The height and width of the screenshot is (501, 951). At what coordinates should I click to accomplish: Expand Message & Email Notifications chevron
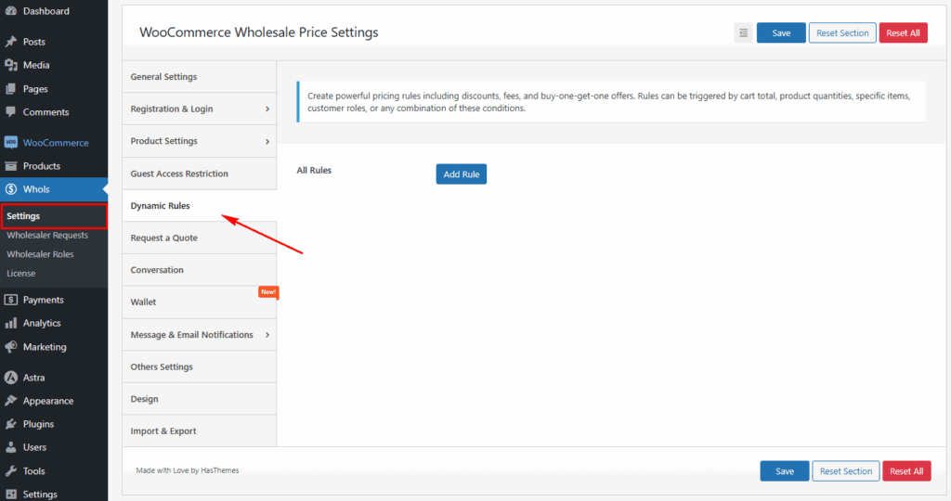(x=267, y=334)
